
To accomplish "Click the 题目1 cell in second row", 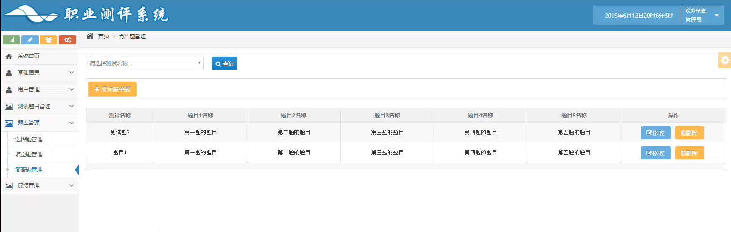I will [120, 153].
